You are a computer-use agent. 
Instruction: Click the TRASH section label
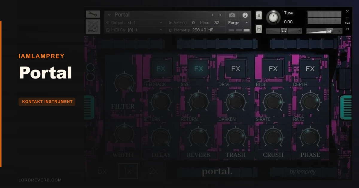coord(236,155)
